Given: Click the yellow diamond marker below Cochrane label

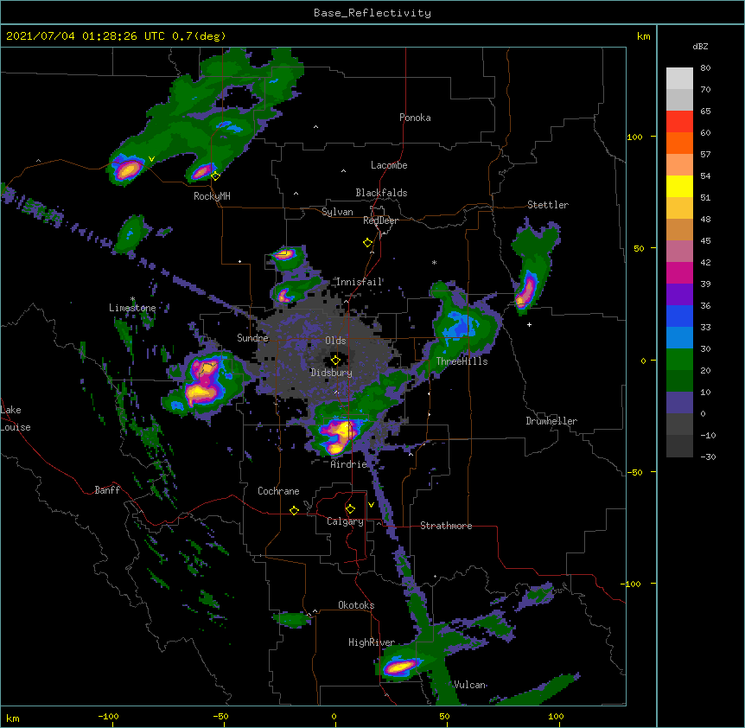Looking at the screenshot, I should (294, 510).
